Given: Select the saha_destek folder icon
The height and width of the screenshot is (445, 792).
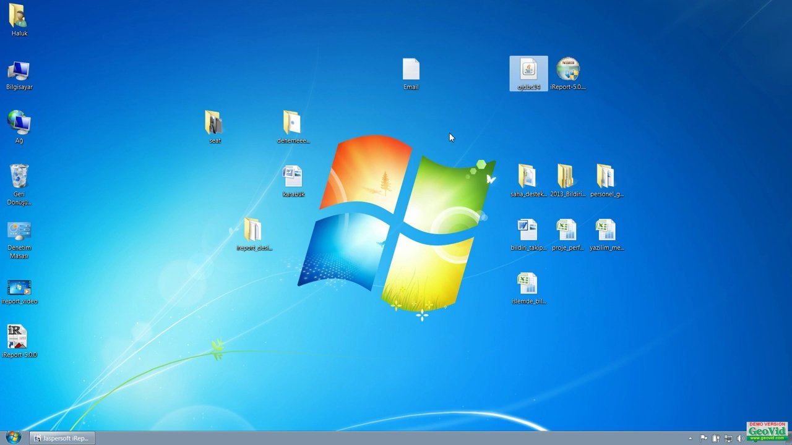Looking at the screenshot, I should [527, 176].
